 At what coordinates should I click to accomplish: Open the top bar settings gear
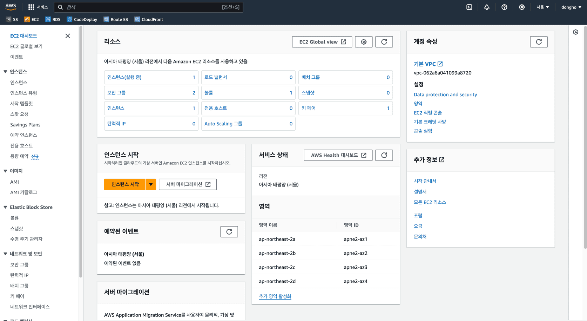coord(522,7)
